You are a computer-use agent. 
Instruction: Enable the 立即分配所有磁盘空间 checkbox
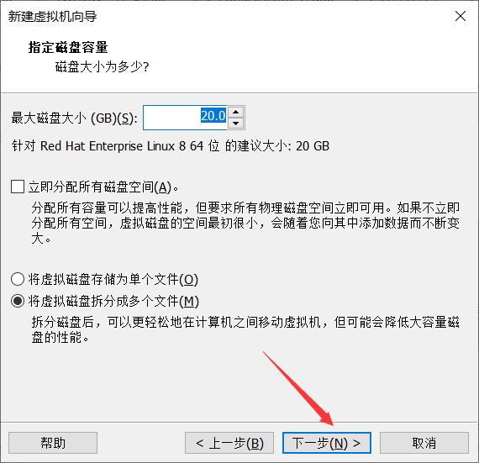click(18, 187)
